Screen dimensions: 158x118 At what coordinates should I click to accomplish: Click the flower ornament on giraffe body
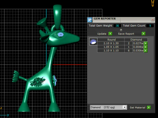[x=38, y=82]
